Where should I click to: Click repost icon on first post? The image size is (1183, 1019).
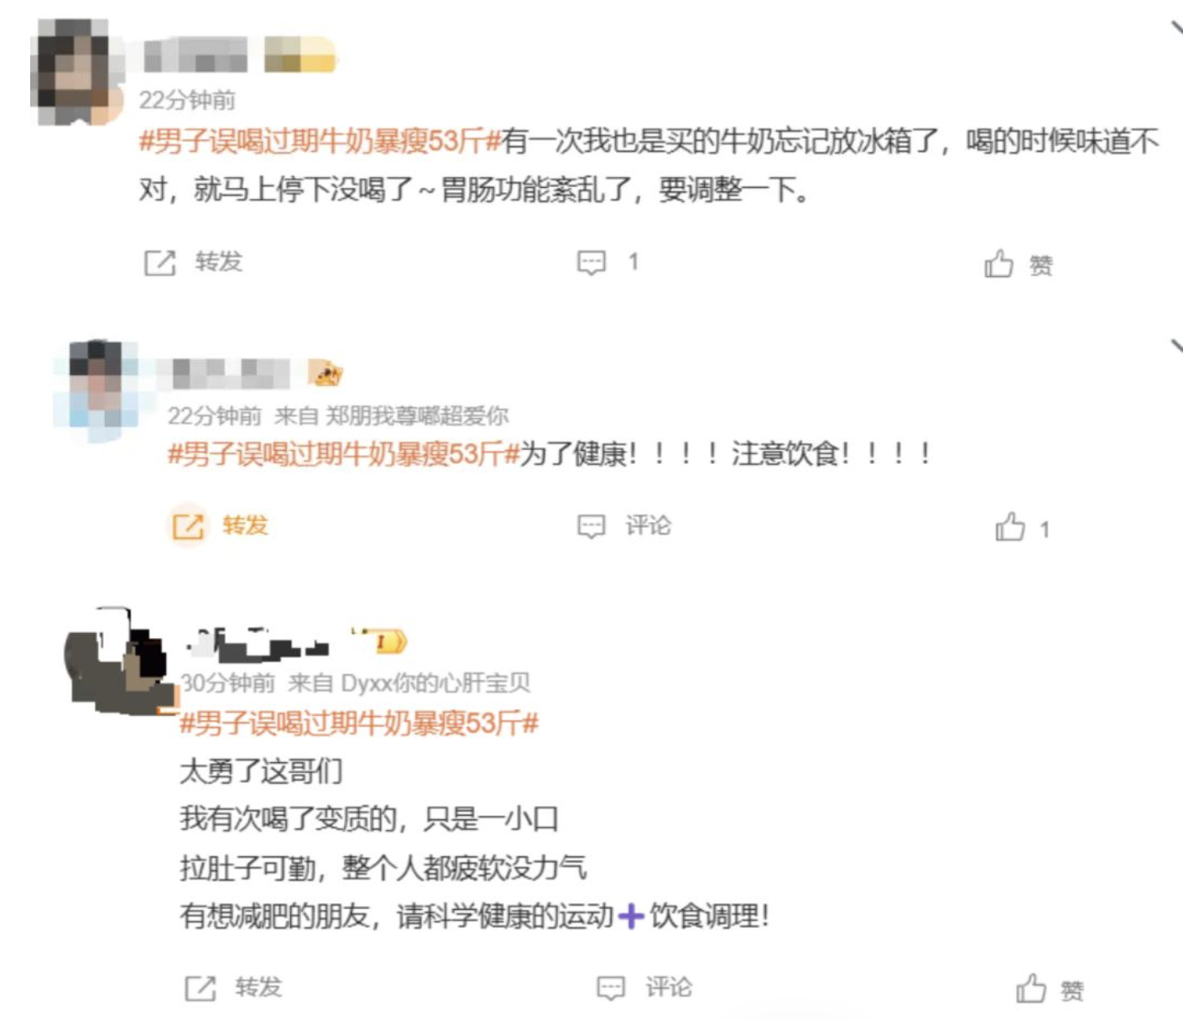pos(159,263)
